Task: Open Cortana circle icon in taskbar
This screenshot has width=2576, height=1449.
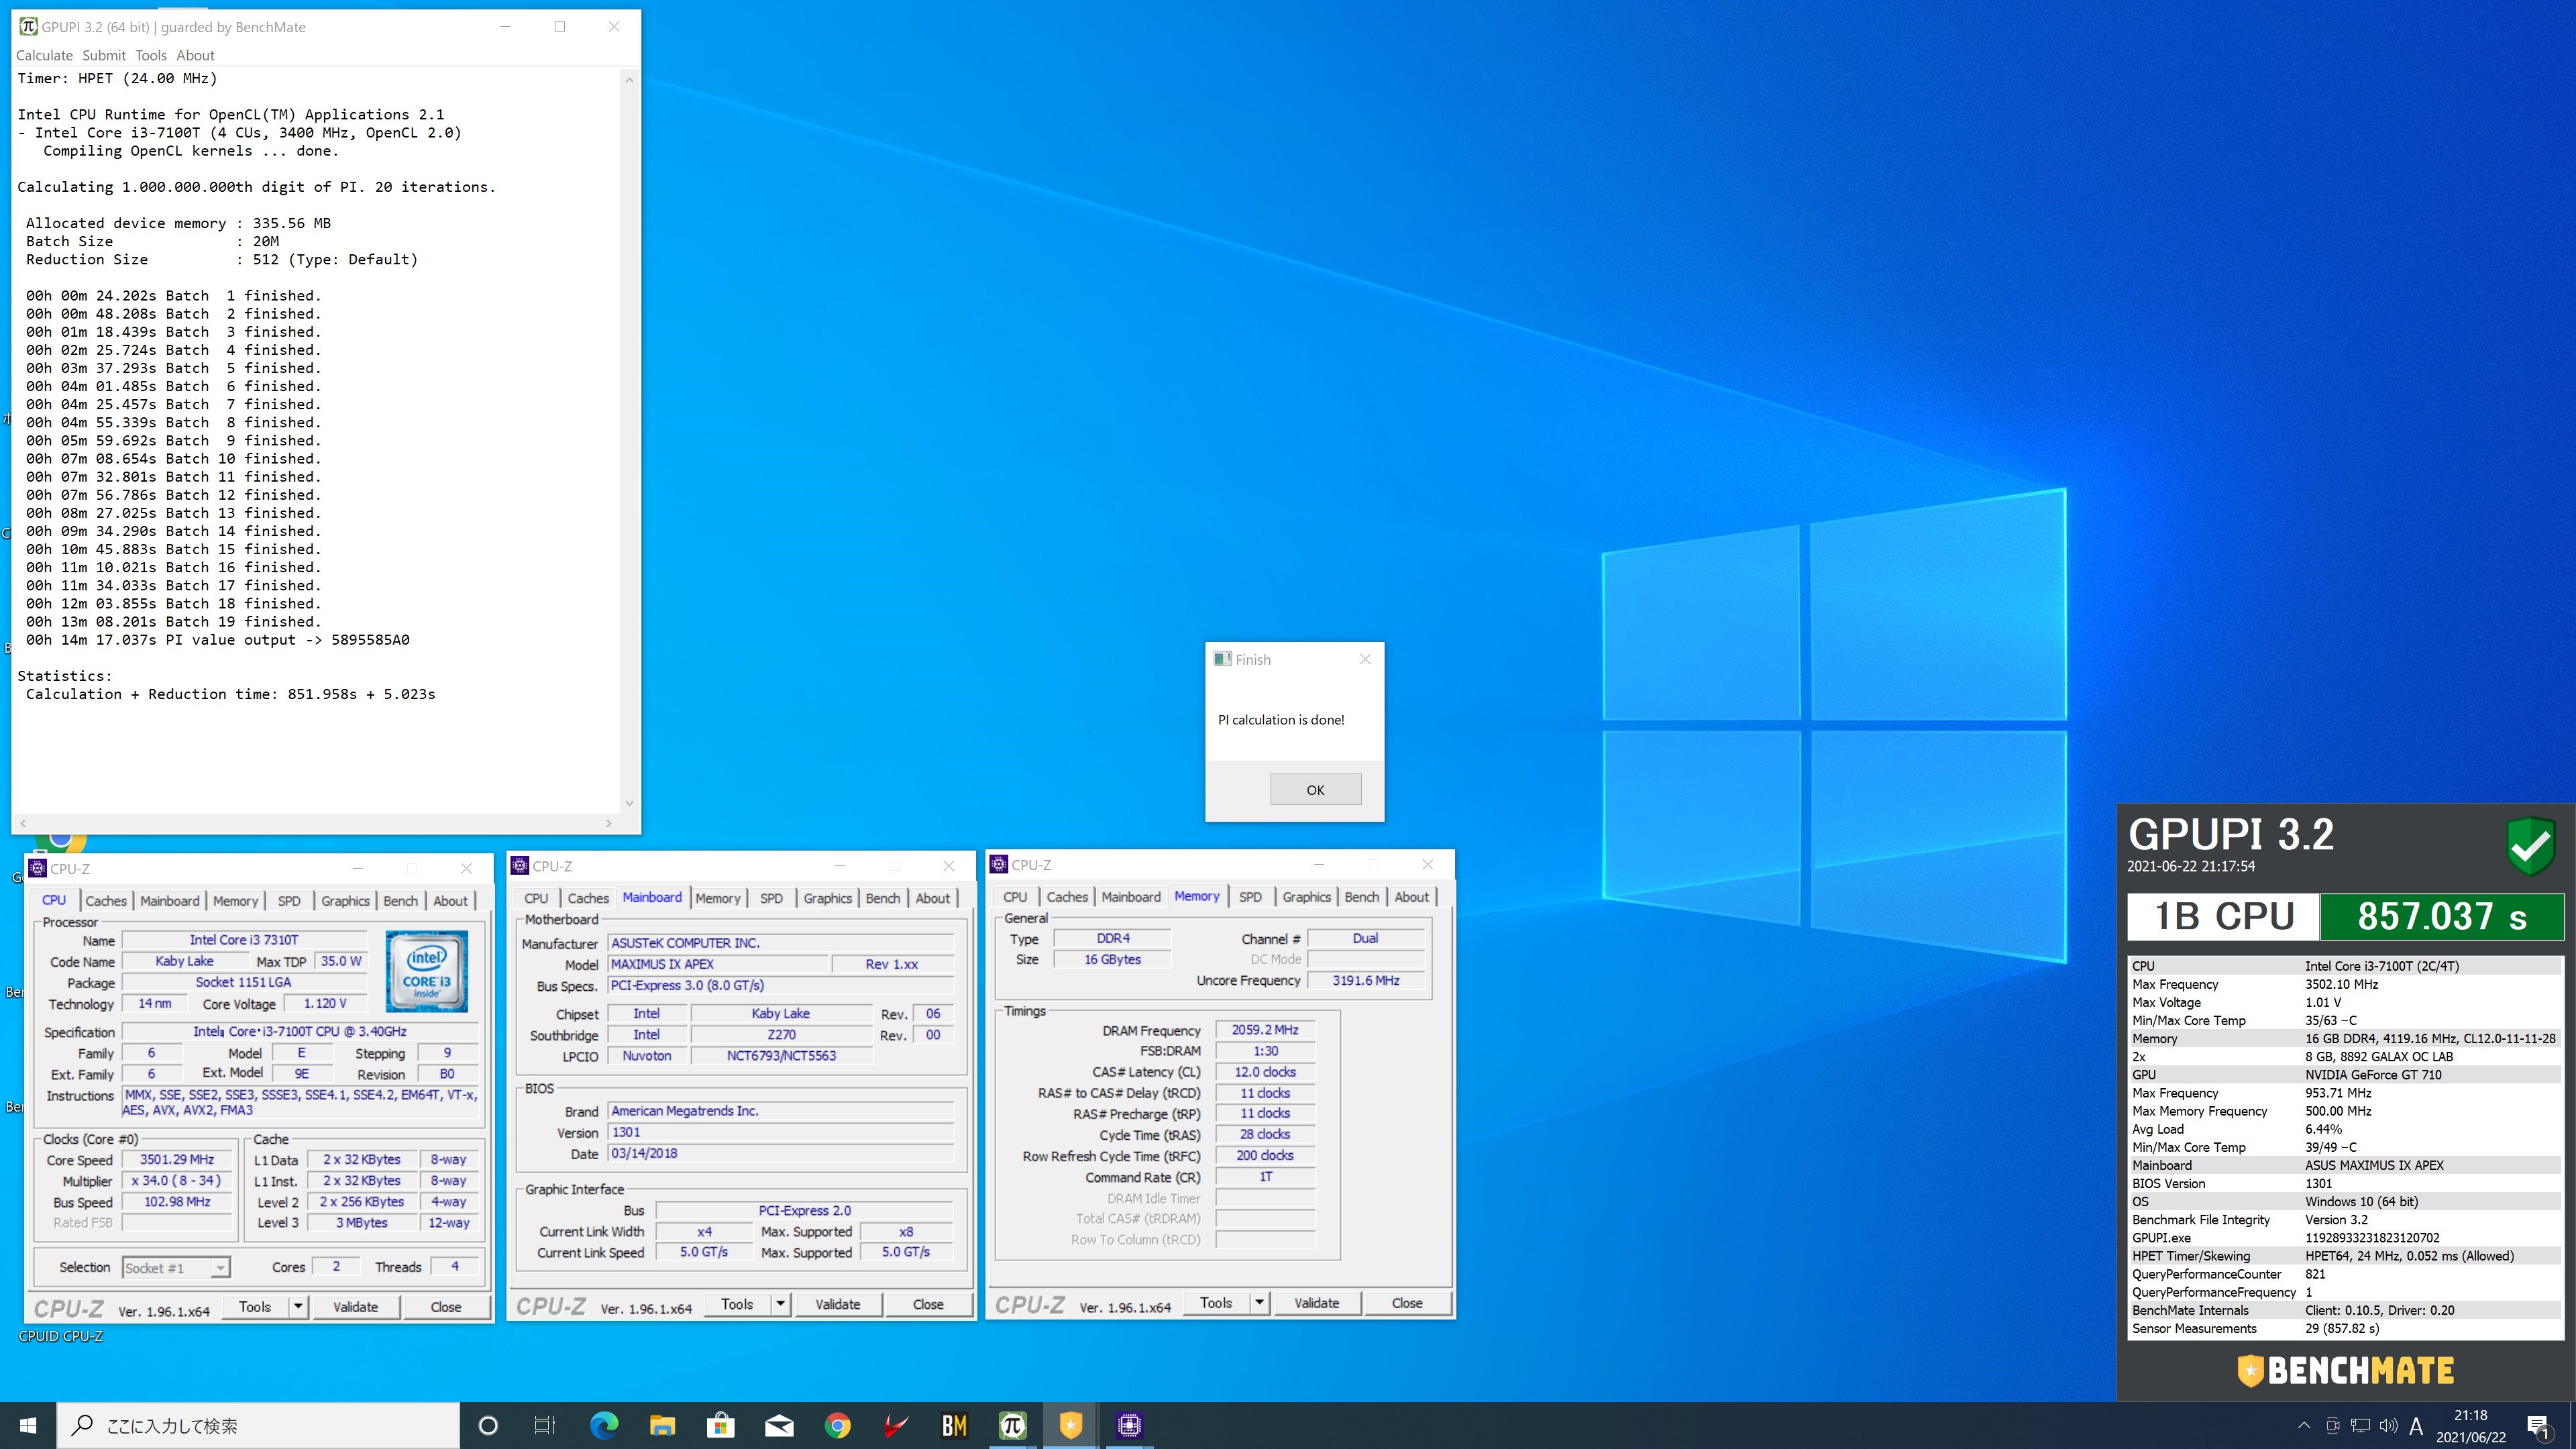Action: pos(488,1425)
